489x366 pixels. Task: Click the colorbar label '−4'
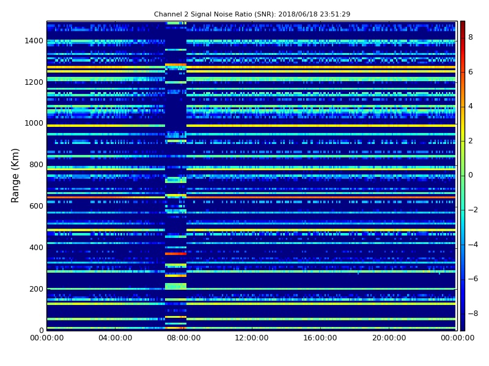(473, 245)
